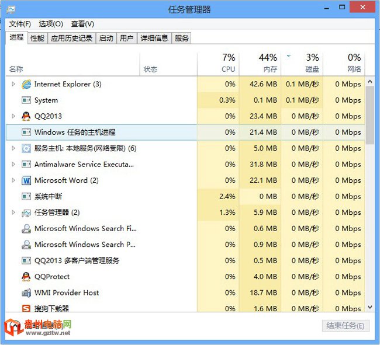Click the Microsoft Word icon

[26, 180]
